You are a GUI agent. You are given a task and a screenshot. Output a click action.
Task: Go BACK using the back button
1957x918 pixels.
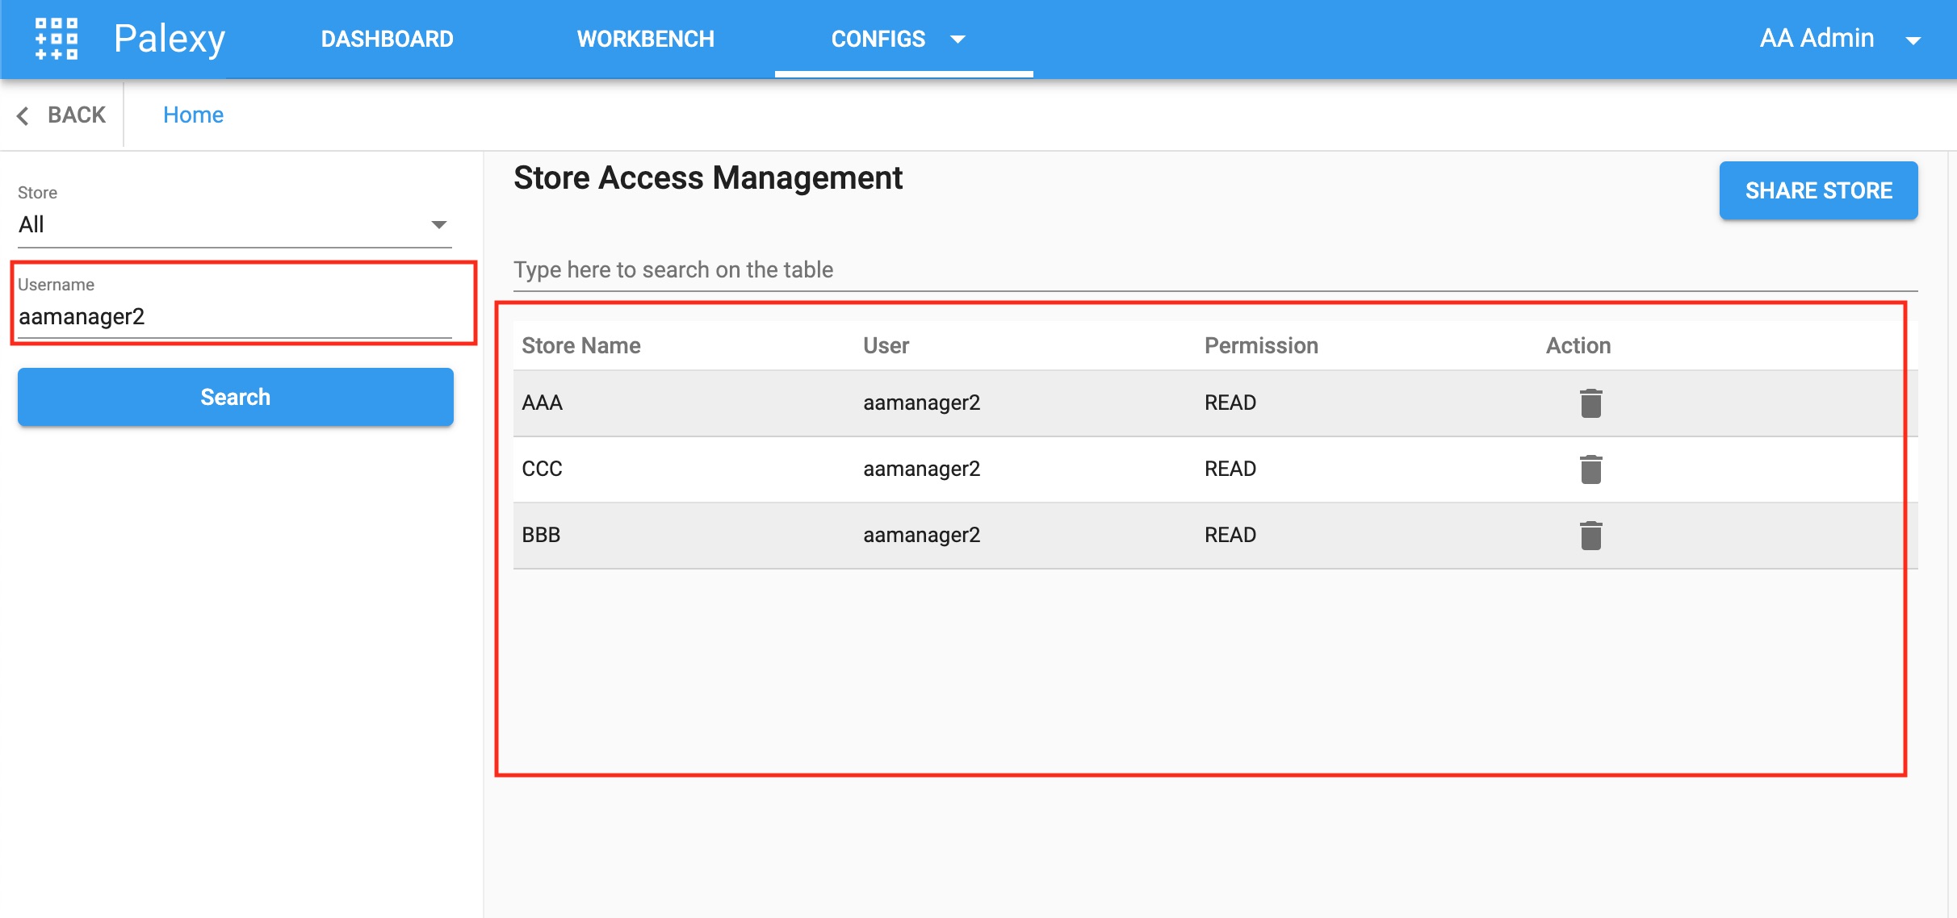[61, 115]
